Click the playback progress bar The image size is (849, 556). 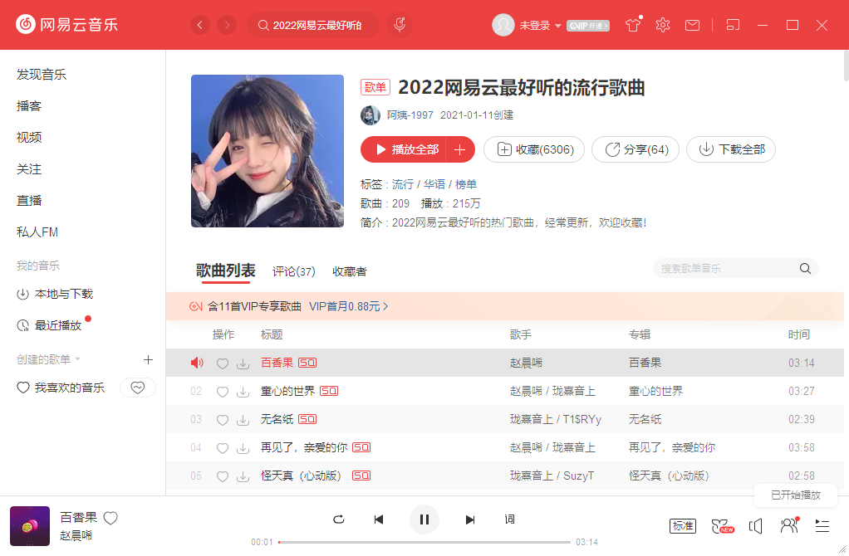point(424,542)
